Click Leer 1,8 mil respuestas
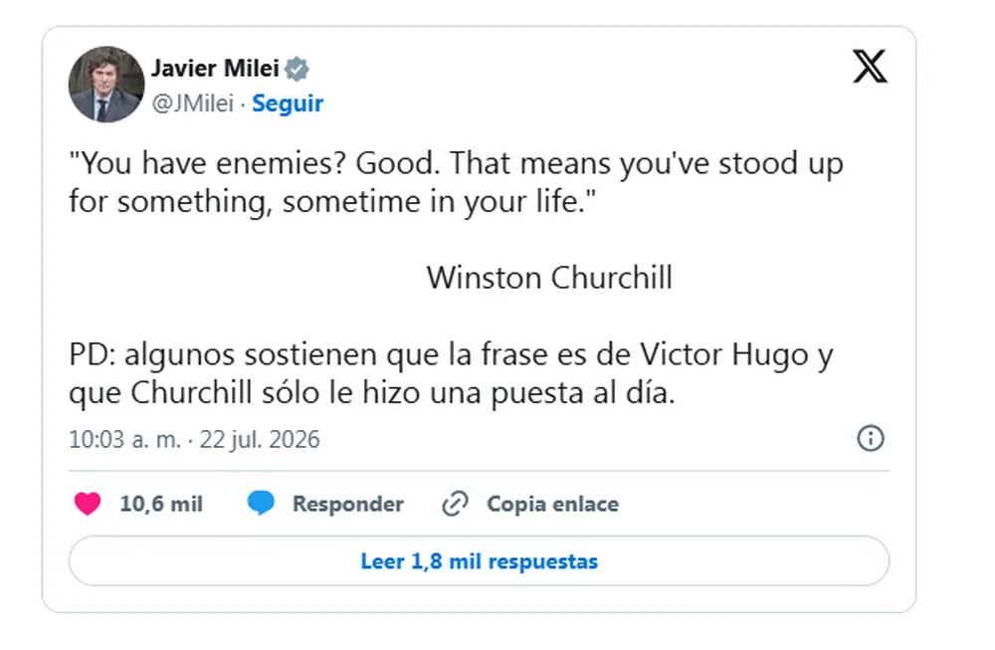The height and width of the screenshot is (650, 995). pyautogui.click(x=480, y=561)
